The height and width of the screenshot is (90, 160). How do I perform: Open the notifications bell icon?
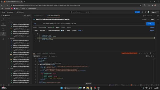(145, 12)
